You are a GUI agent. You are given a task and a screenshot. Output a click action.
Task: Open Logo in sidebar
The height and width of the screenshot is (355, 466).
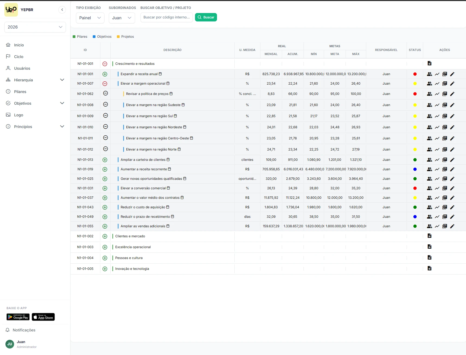18,115
